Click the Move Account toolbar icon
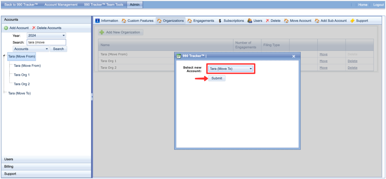The height and width of the screenshot is (179, 386). click(286, 21)
